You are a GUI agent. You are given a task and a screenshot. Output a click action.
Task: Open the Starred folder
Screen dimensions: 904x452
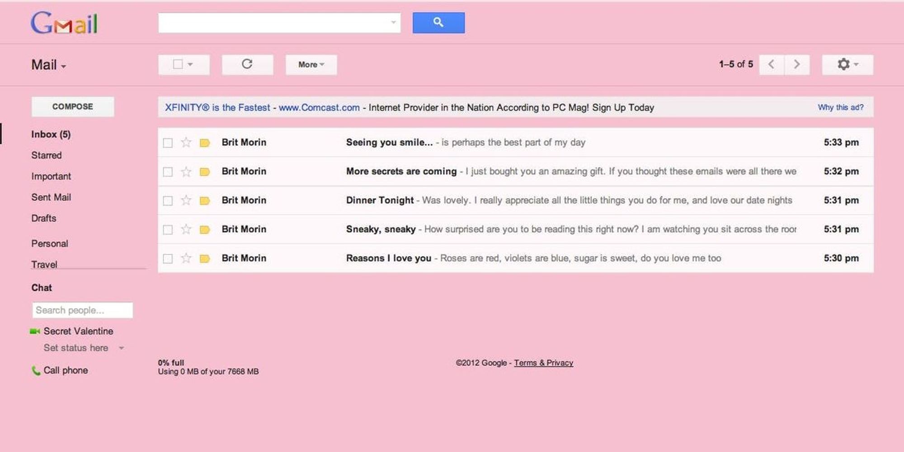(x=46, y=155)
